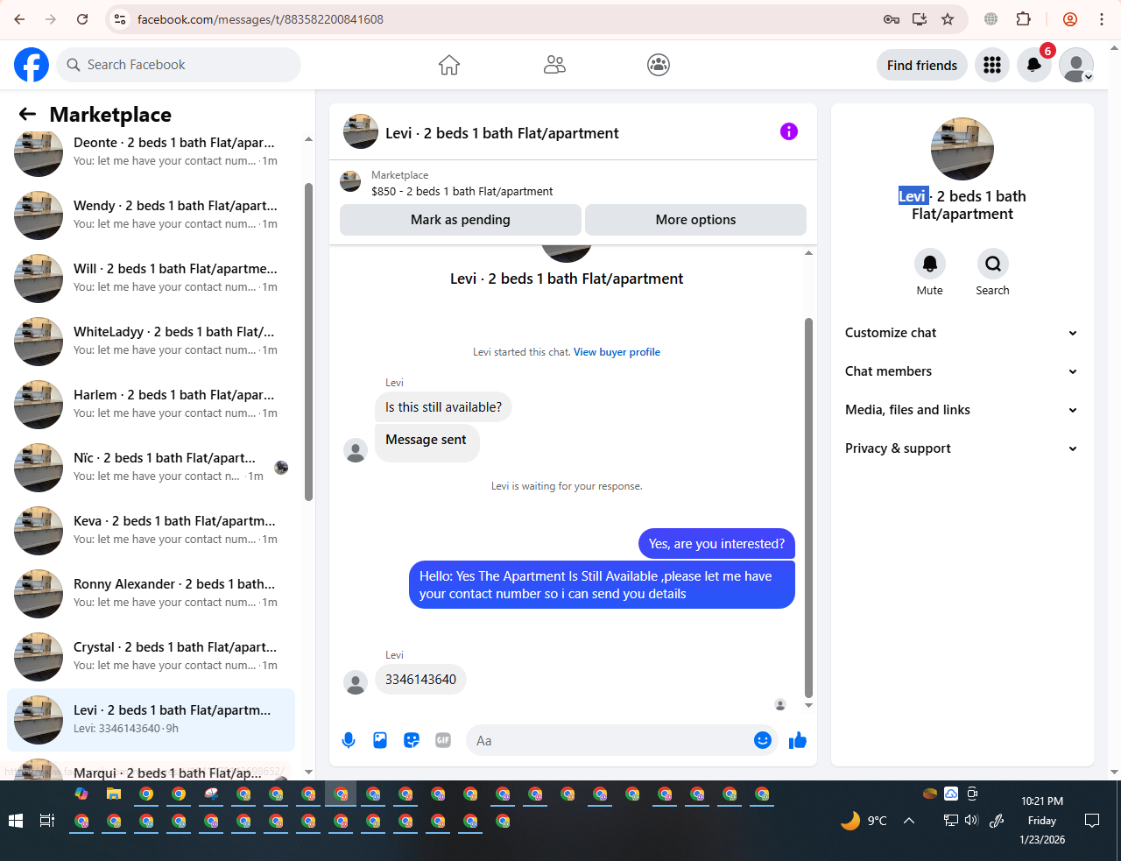Open Crystal conversation in the list
This screenshot has height=861, width=1121.
(151, 656)
